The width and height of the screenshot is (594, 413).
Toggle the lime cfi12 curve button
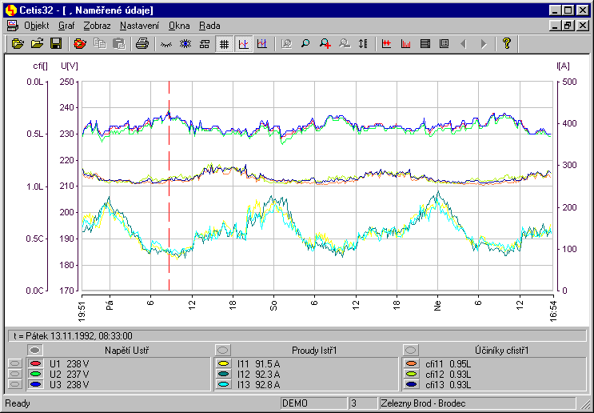coord(412,375)
